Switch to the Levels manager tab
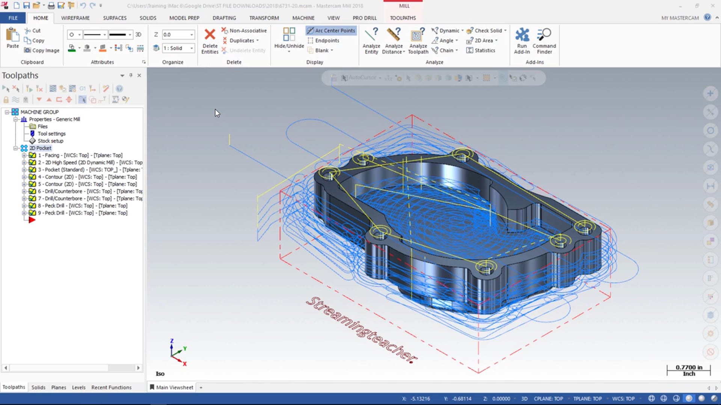Image resolution: width=721 pixels, height=405 pixels. click(x=78, y=387)
